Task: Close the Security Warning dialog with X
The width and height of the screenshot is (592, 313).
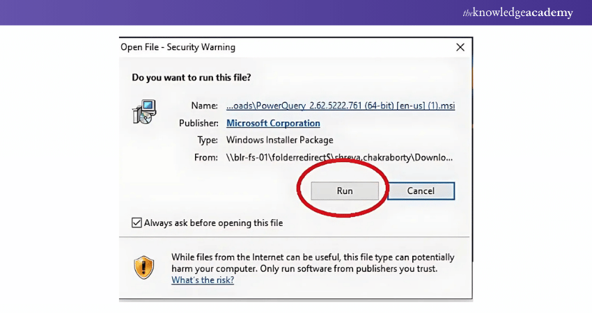Action: (460, 47)
